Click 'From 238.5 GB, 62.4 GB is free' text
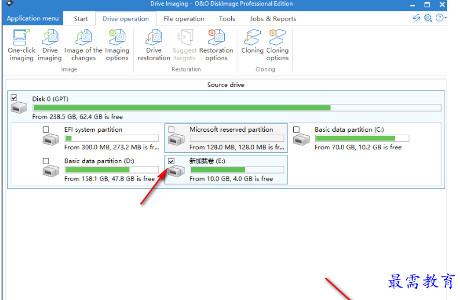 (77, 117)
